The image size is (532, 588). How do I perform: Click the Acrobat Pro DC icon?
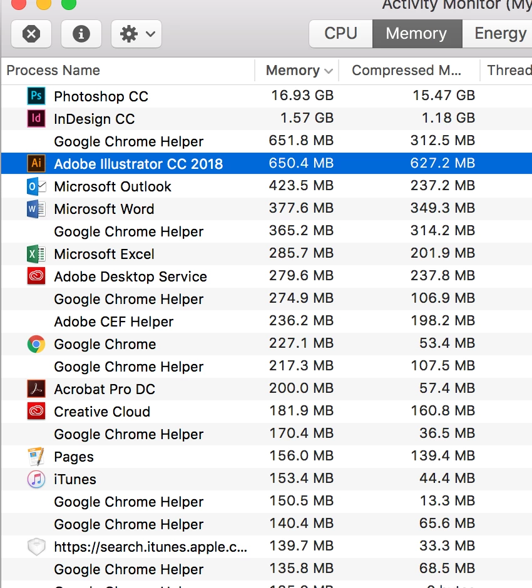36,389
